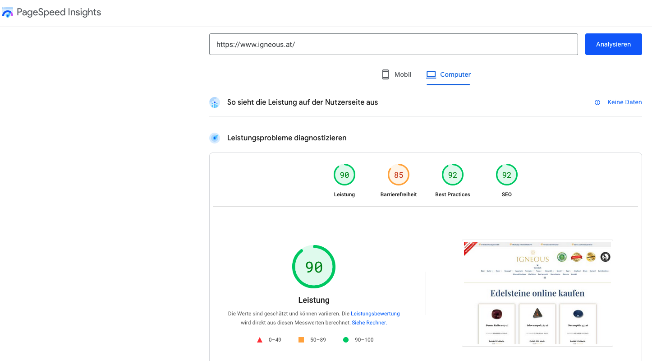The height and width of the screenshot is (361, 652).
Task: Select the SEO score gauge 92
Action: tap(507, 175)
